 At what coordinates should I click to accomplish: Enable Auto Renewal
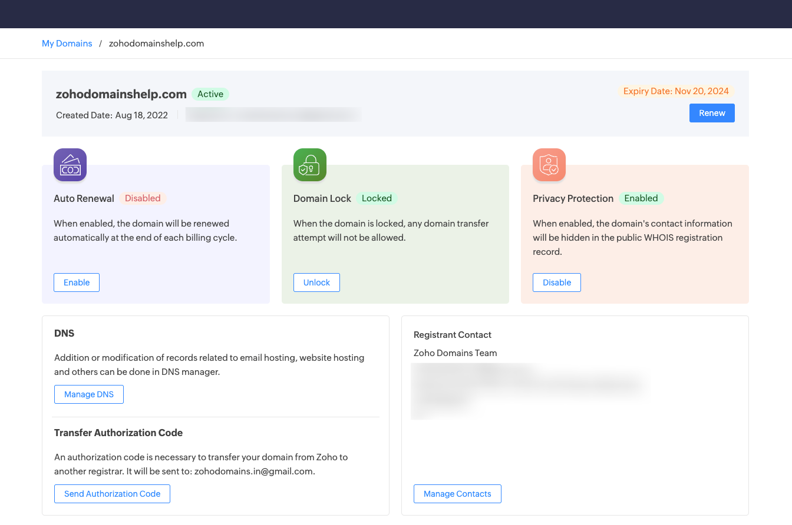click(77, 283)
